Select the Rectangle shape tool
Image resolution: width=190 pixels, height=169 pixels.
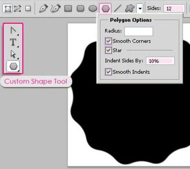tap(68, 8)
